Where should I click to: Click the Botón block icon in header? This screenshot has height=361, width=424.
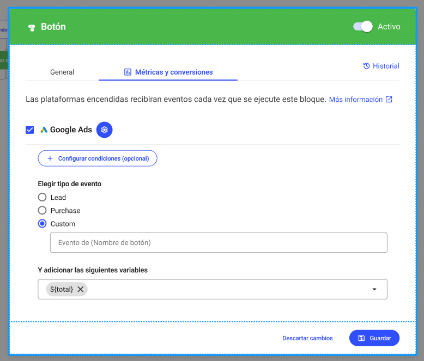32,27
